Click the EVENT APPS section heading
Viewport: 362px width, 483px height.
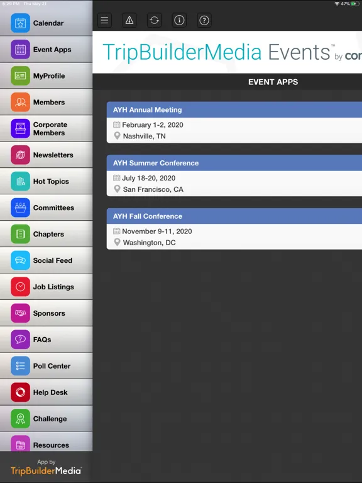(273, 82)
